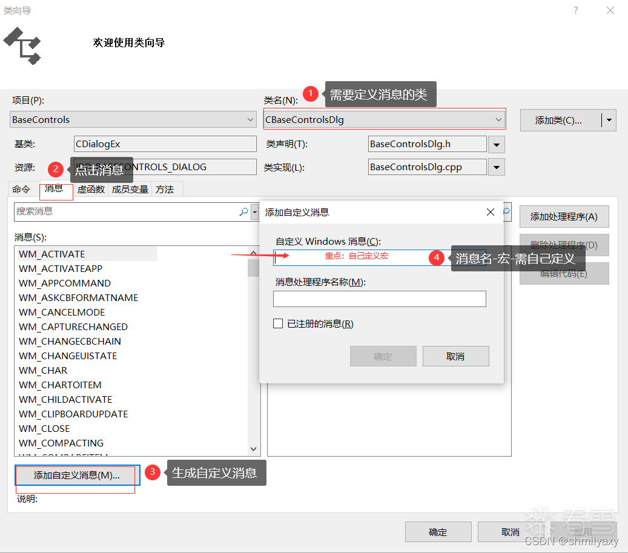Select WM_CLIPBOARDUPDATE in message list
The width and height of the screenshot is (628, 553).
pos(74,414)
